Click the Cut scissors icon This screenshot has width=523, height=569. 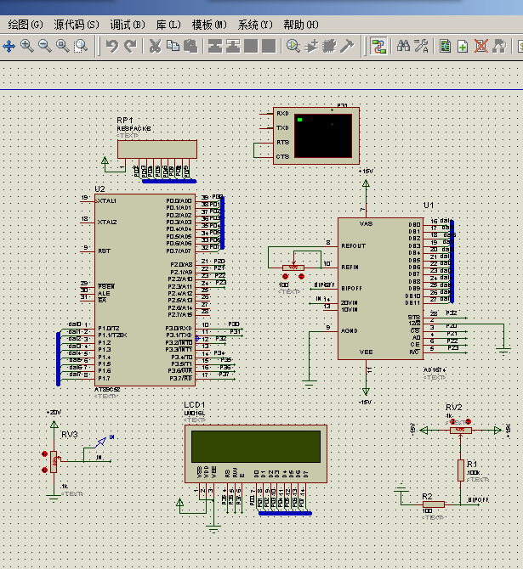point(155,47)
